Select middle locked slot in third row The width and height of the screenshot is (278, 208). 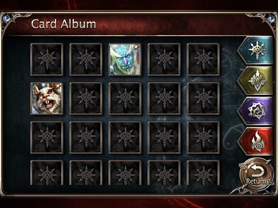(125, 137)
